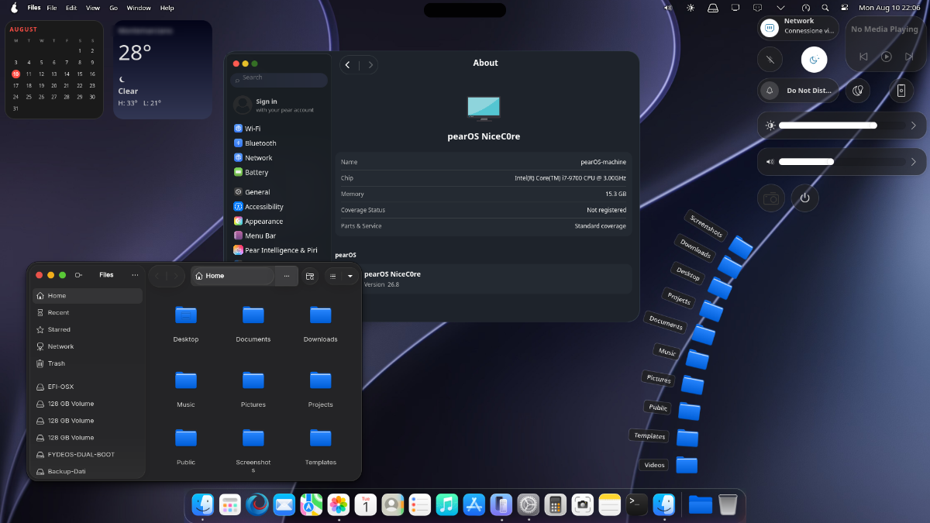This screenshot has width=930, height=523.
Task: Click the power button in control center
Action: pos(805,198)
